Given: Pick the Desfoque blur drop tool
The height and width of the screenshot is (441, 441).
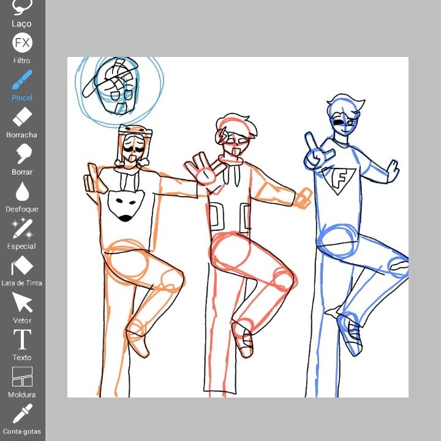Looking at the screenshot, I should pyautogui.click(x=22, y=197).
